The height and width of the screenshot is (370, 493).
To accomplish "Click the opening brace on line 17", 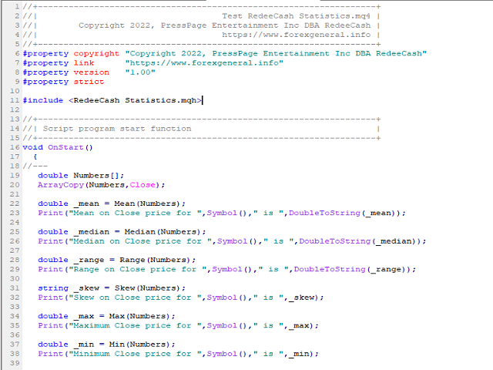I will coord(35,156).
